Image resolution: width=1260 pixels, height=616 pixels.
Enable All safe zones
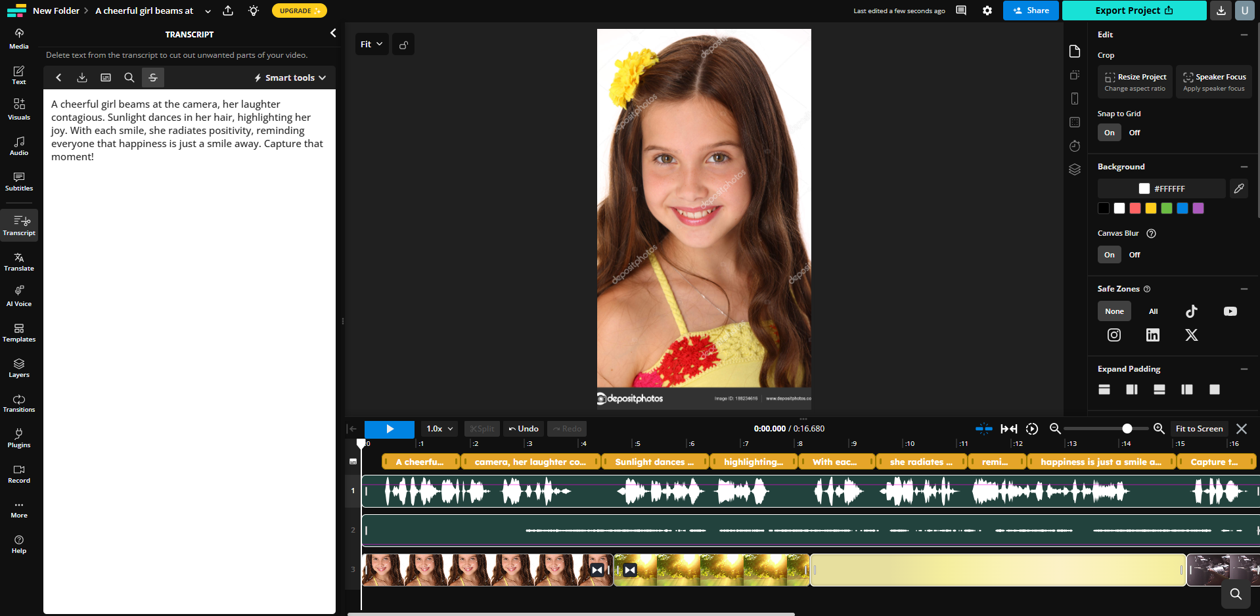pyautogui.click(x=1153, y=311)
